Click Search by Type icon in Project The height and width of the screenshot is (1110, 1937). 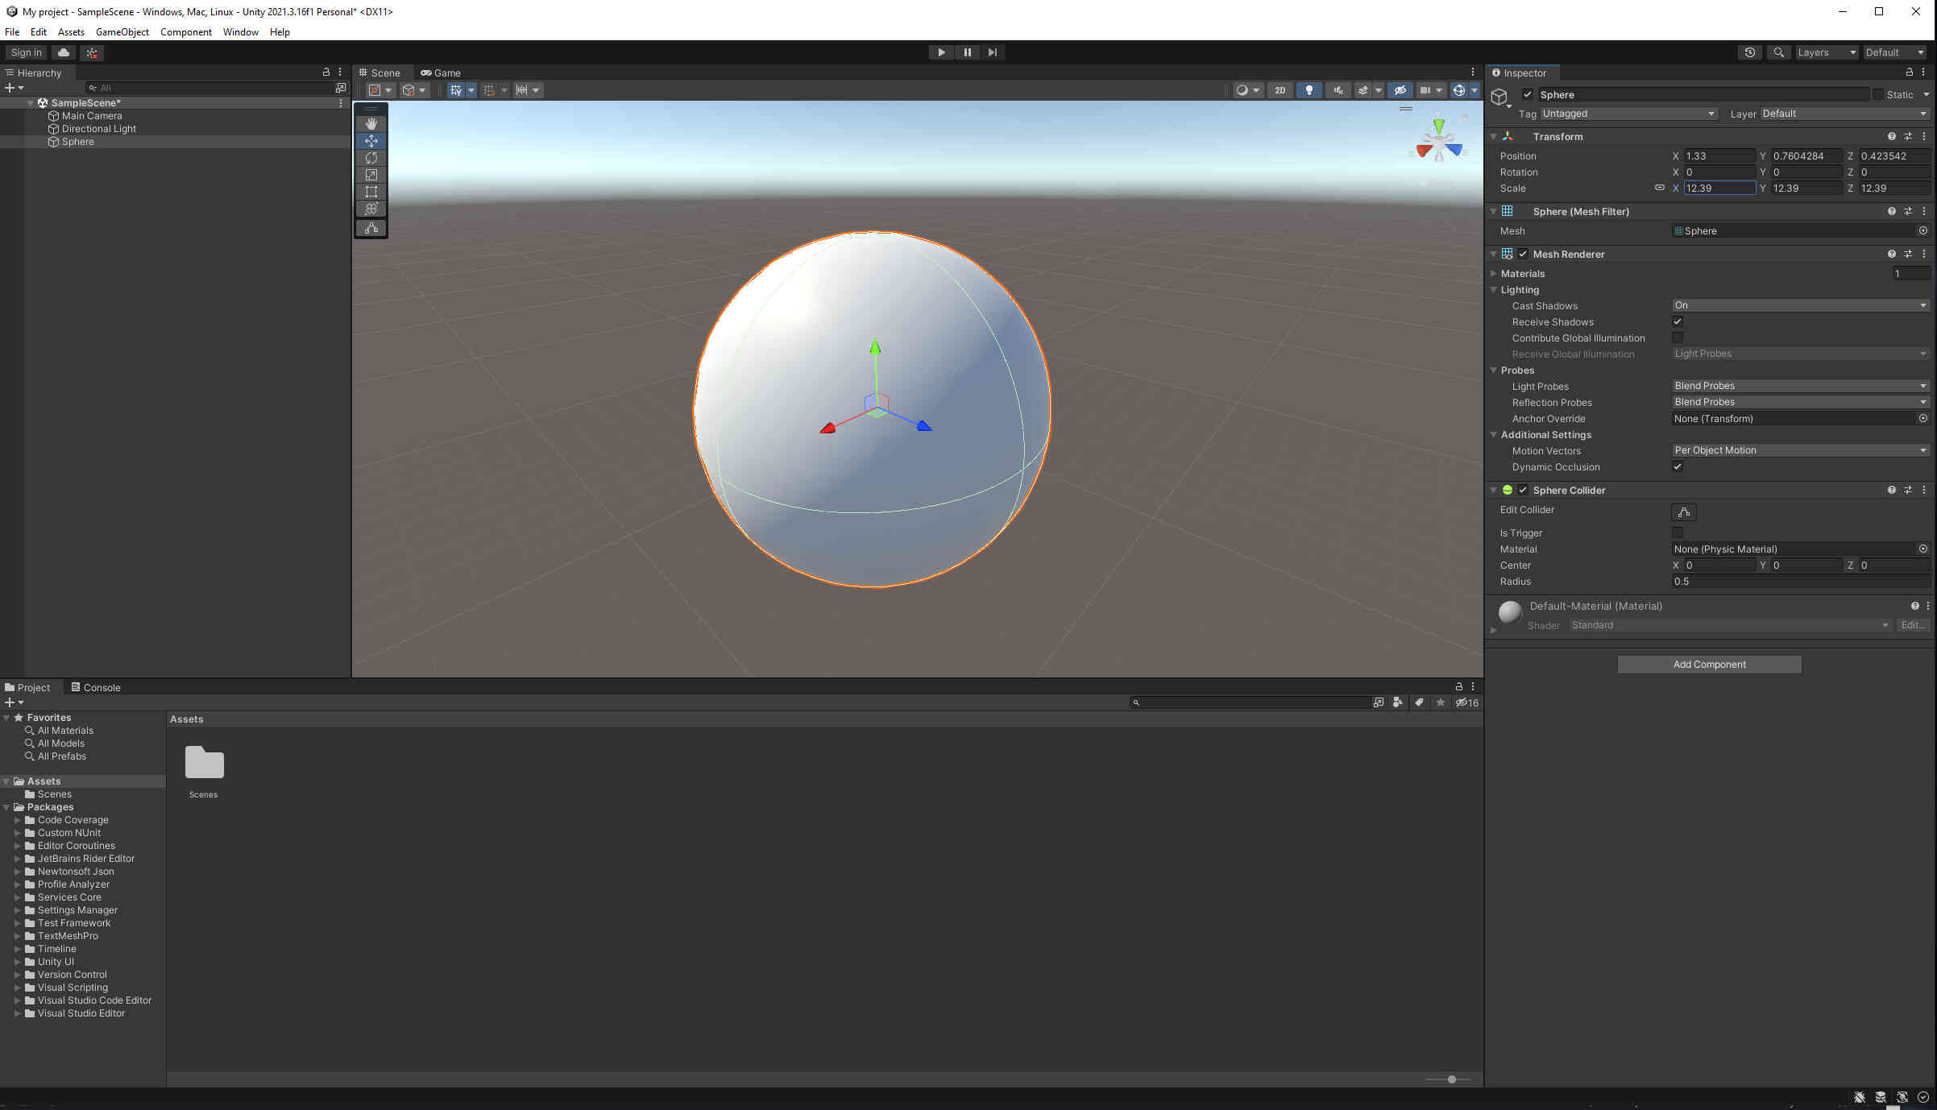tap(1397, 702)
